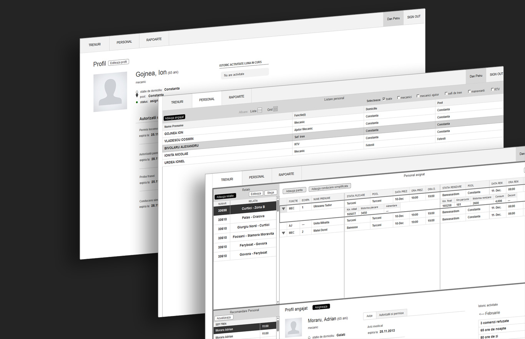Check the 'mecanici' filter checkbox
The height and width of the screenshot is (339, 525).
click(x=399, y=97)
